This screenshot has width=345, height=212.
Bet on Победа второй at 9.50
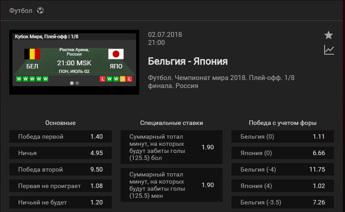pyautogui.click(x=60, y=169)
